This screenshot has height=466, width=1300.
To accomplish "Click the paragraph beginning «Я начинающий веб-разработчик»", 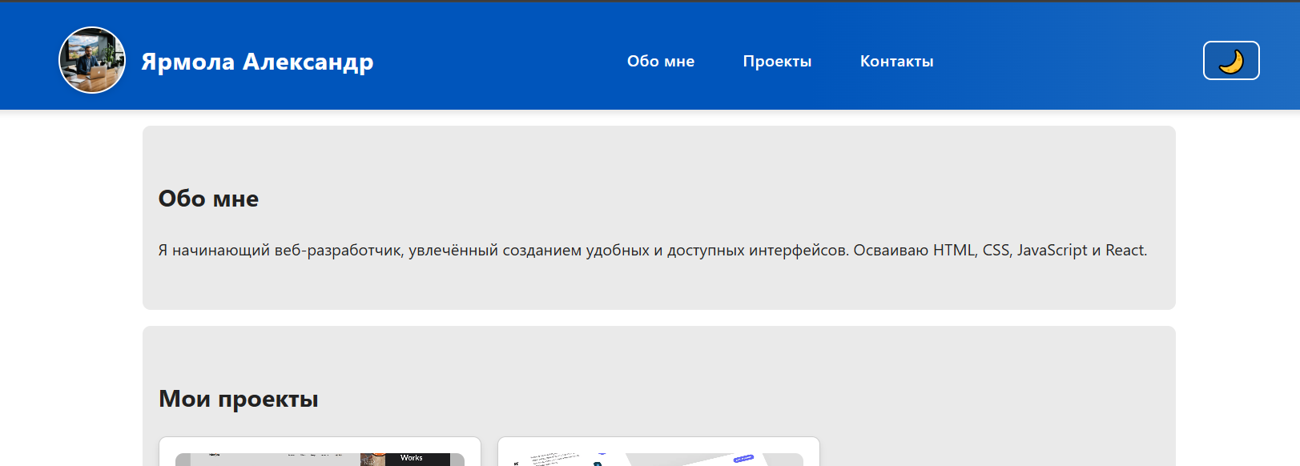I will [653, 250].
